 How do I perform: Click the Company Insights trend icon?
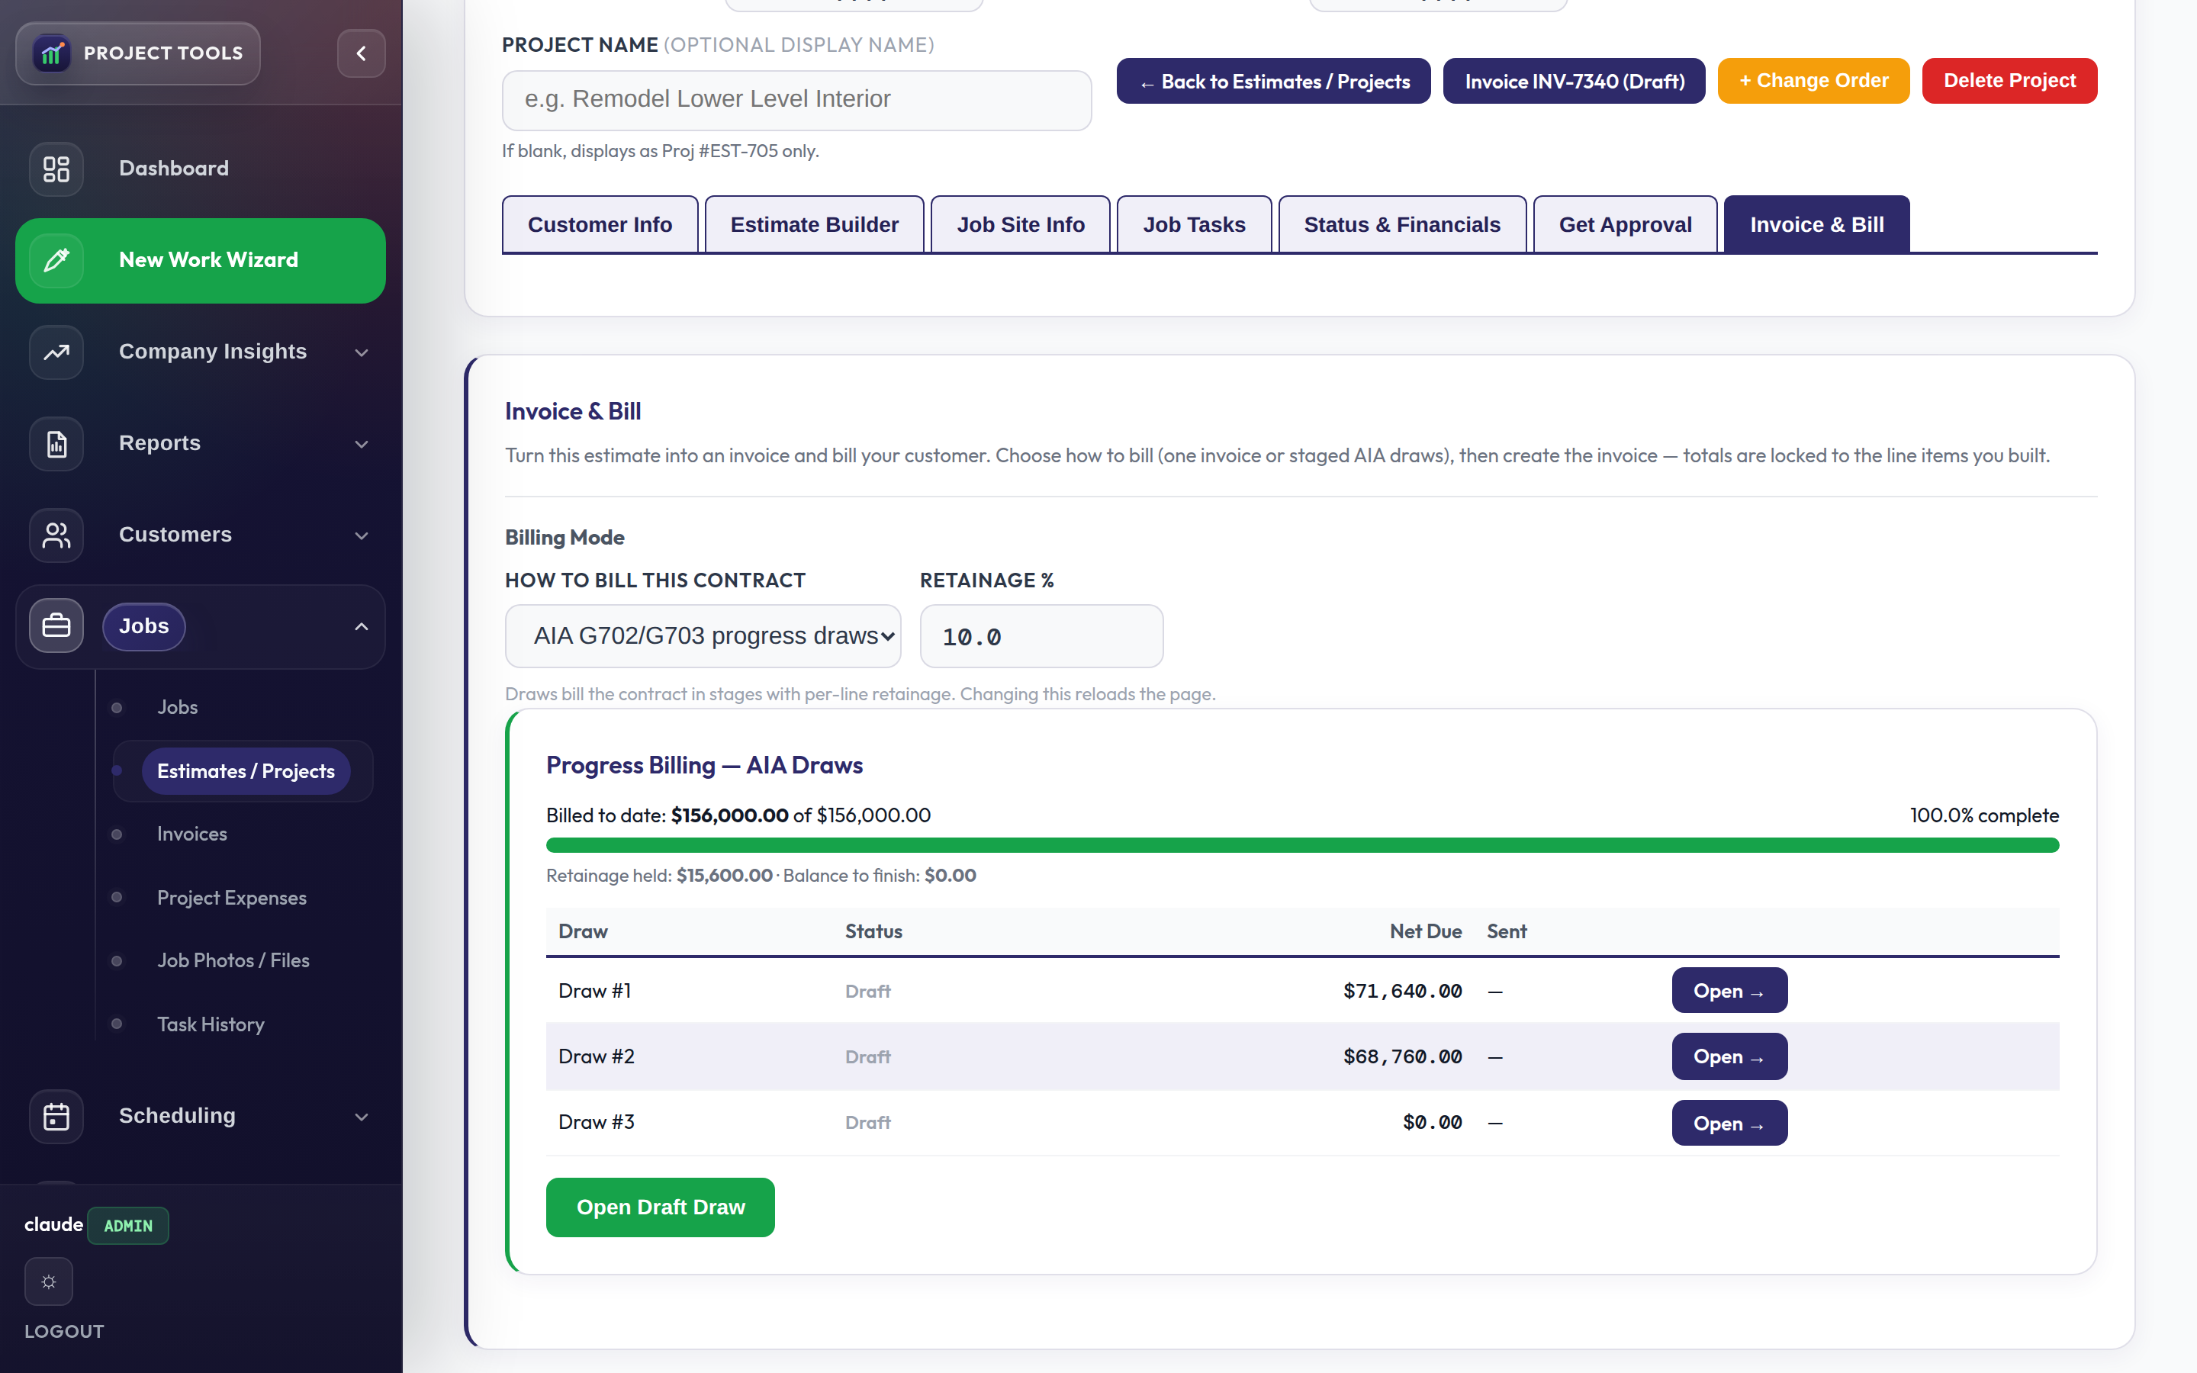point(56,352)
